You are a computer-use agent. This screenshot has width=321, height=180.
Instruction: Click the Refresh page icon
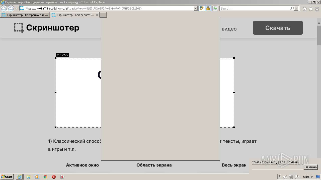tap(215, 8)
